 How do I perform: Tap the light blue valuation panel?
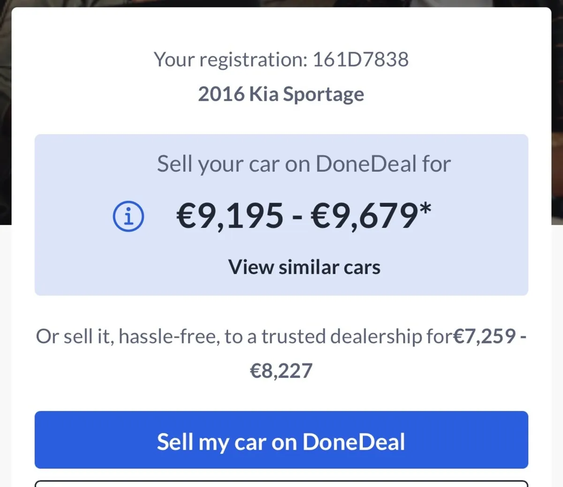click(x=281, y=291)
